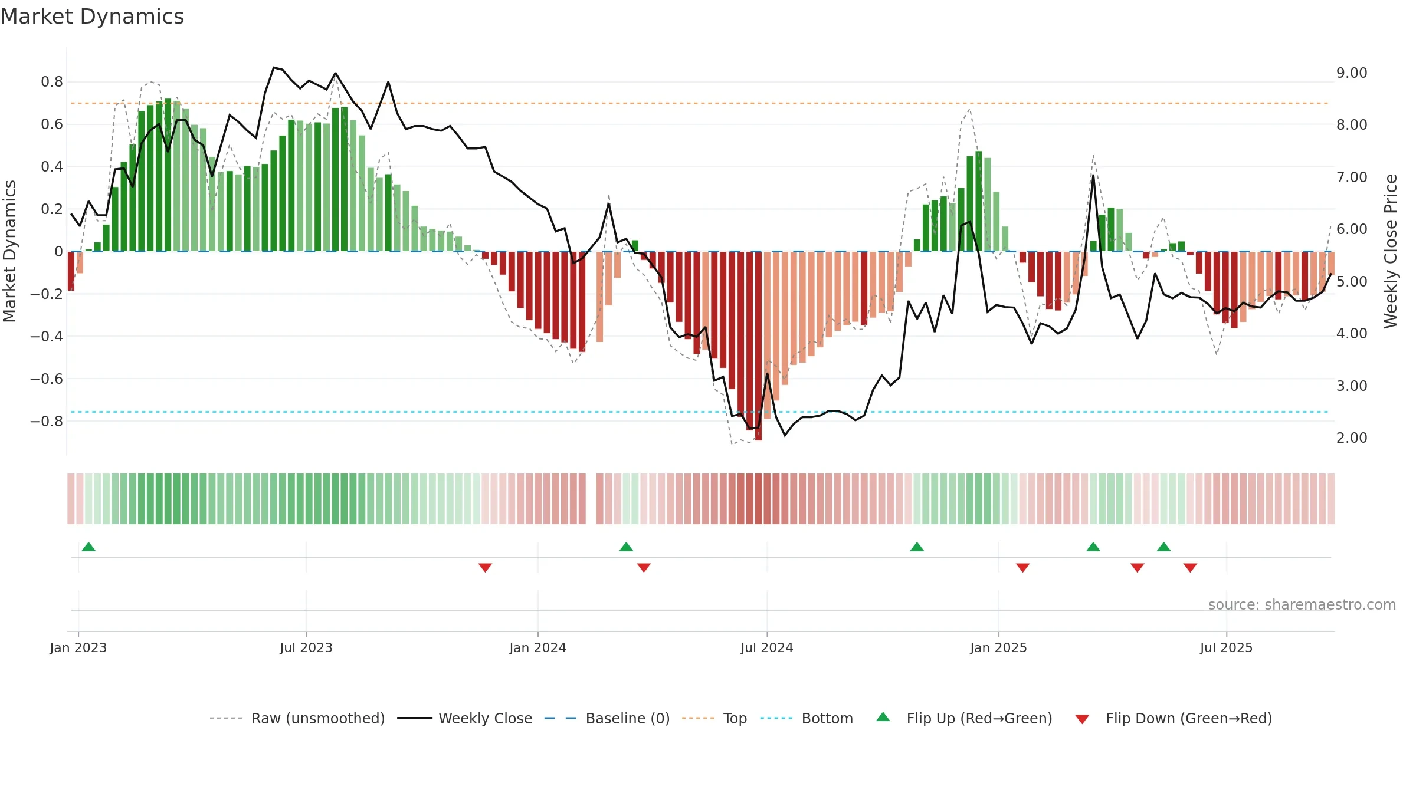Click the Jan 2023 axis label

tap(78, 647)
